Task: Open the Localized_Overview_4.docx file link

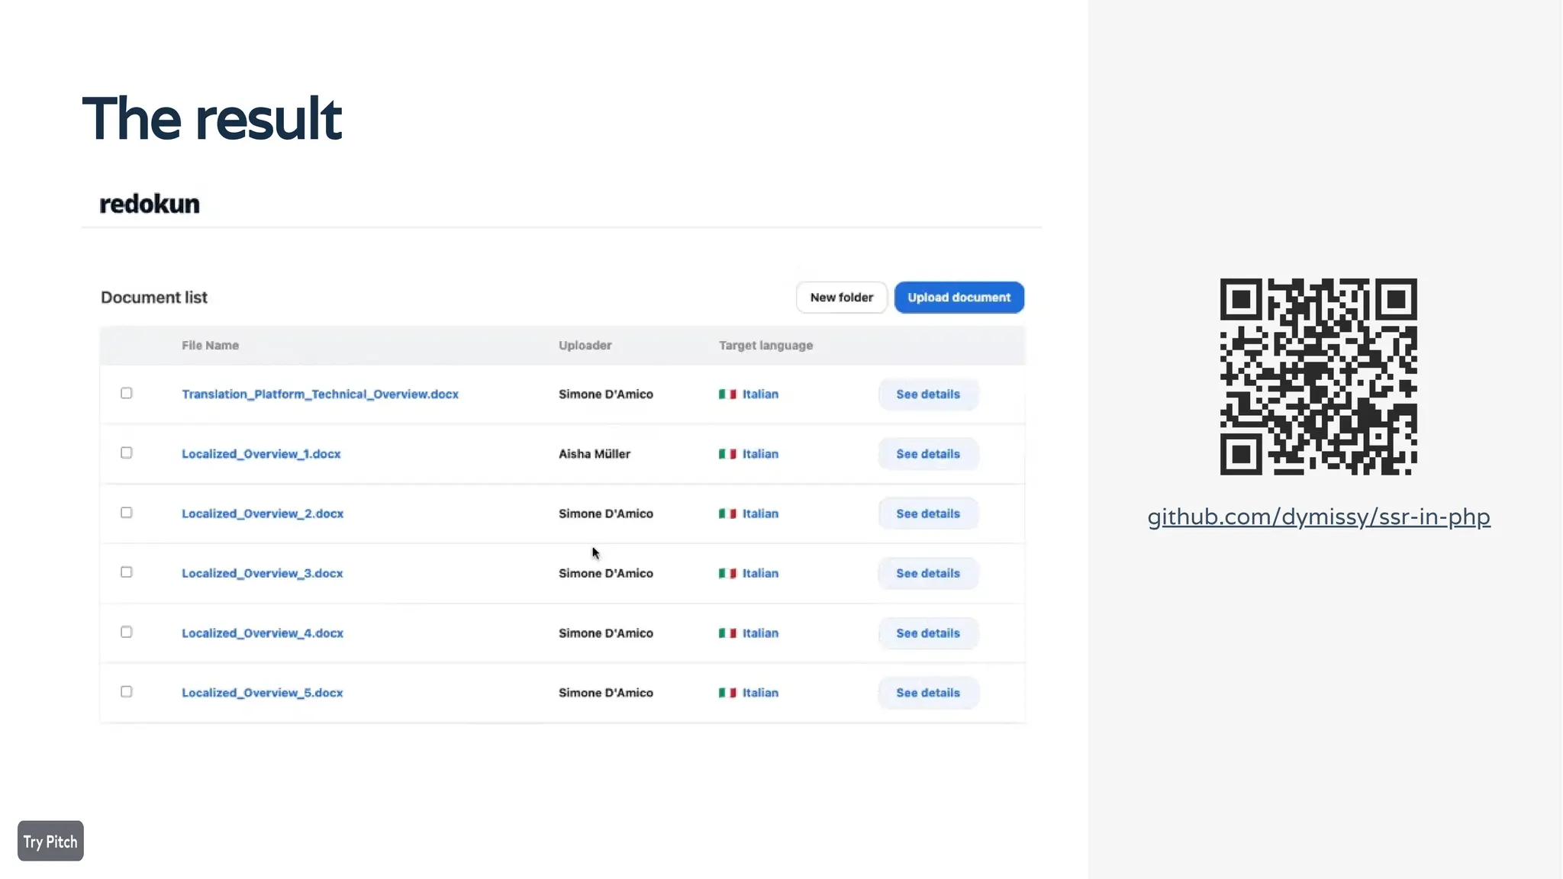Action: pyautogui.click(x=263, y=633)
